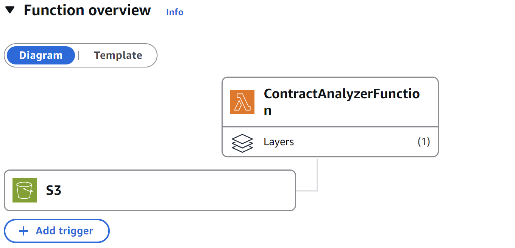Click the bottom border of the Layers row
The width and height of the screenshot is (515, 248).
coord(330,156)
